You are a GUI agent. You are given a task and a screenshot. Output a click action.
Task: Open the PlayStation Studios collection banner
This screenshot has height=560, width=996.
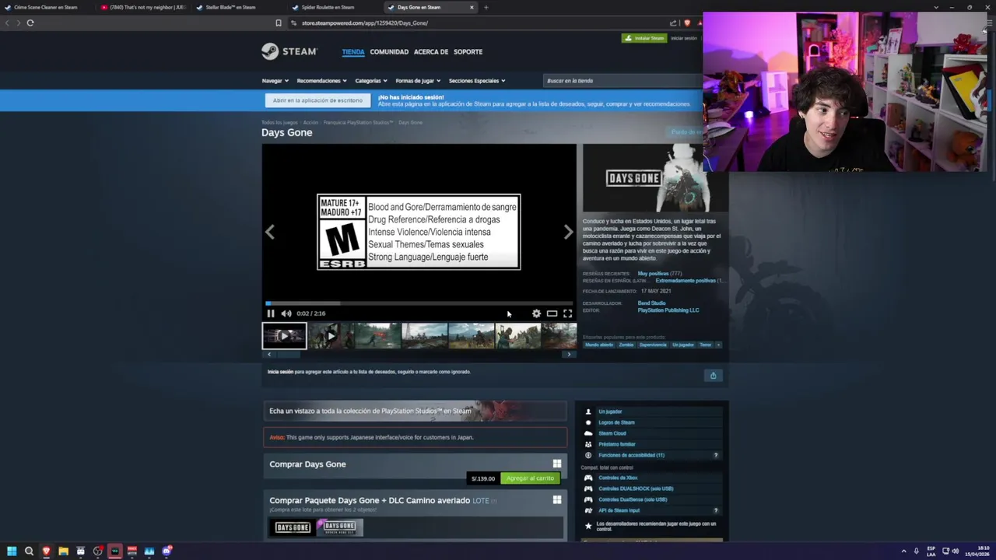click(x=415, y=411)
